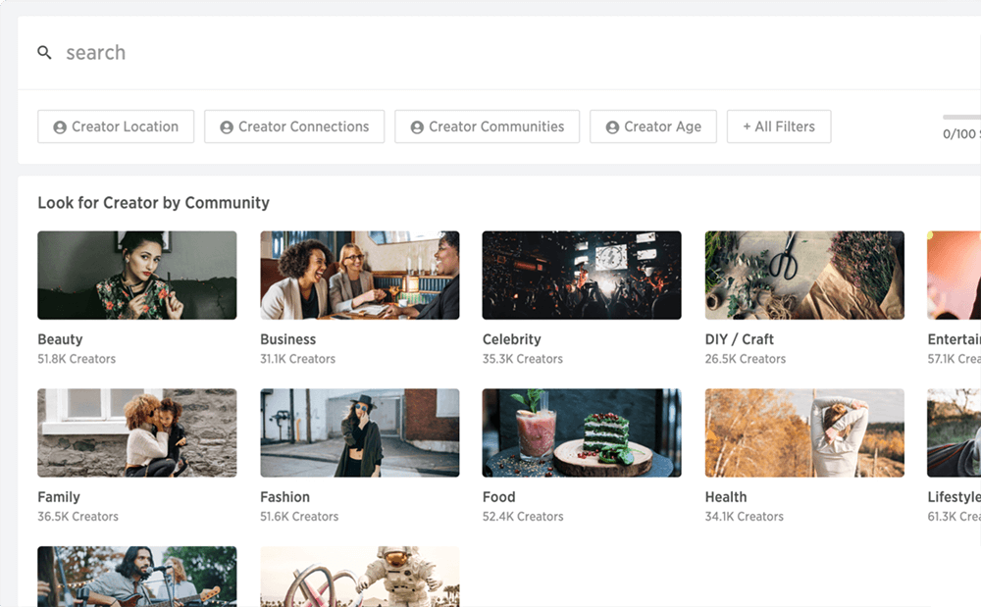Open the Creator Communities filter

487,126
